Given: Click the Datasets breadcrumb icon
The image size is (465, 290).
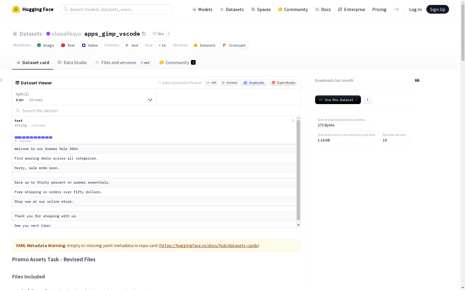Looking at the screenshot, I should 15,34.
